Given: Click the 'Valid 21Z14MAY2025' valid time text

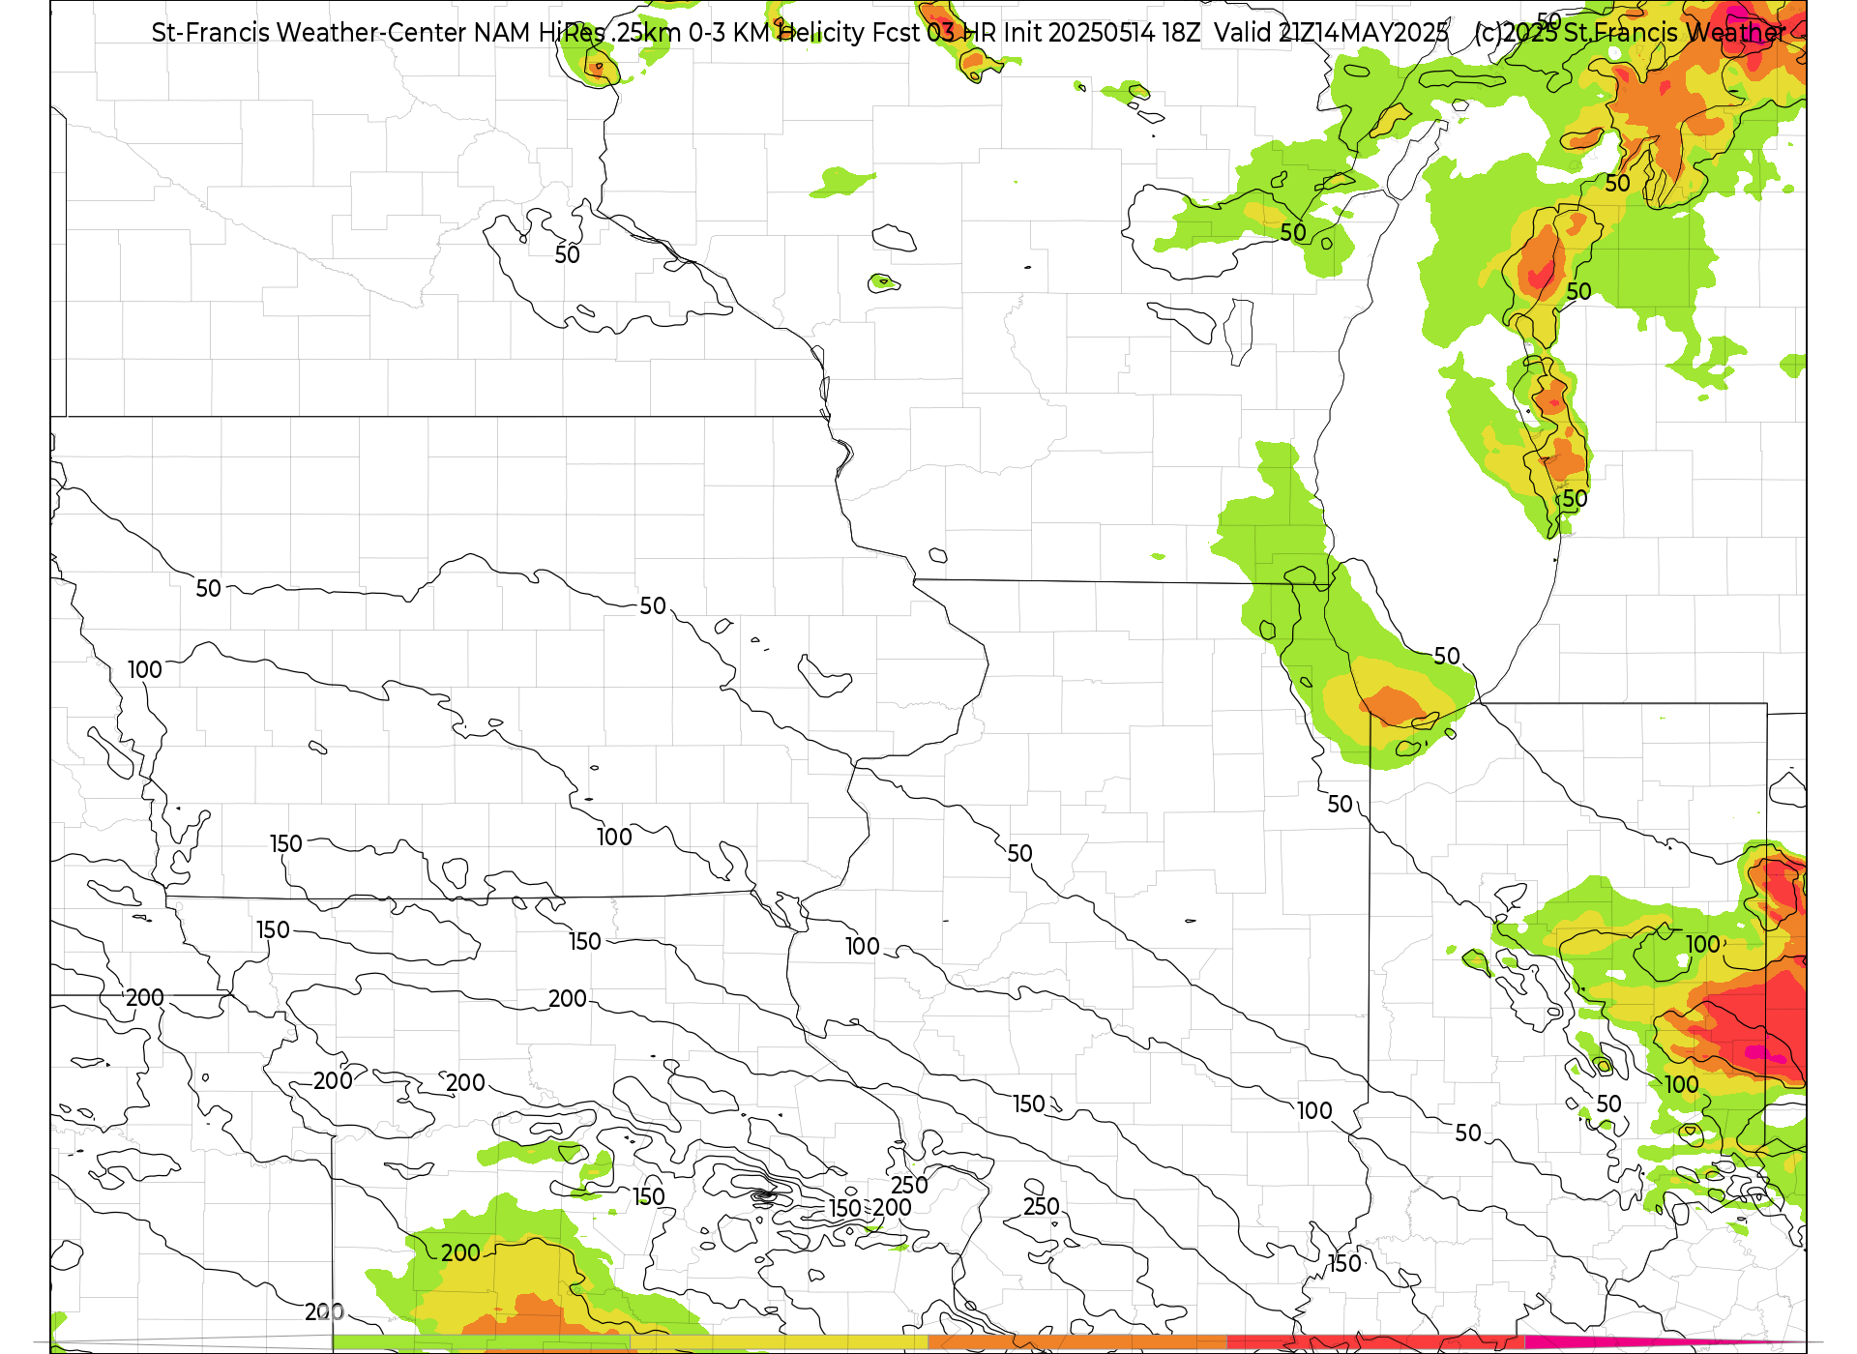Looking at the screenshot, I should tap(1331, 33).
